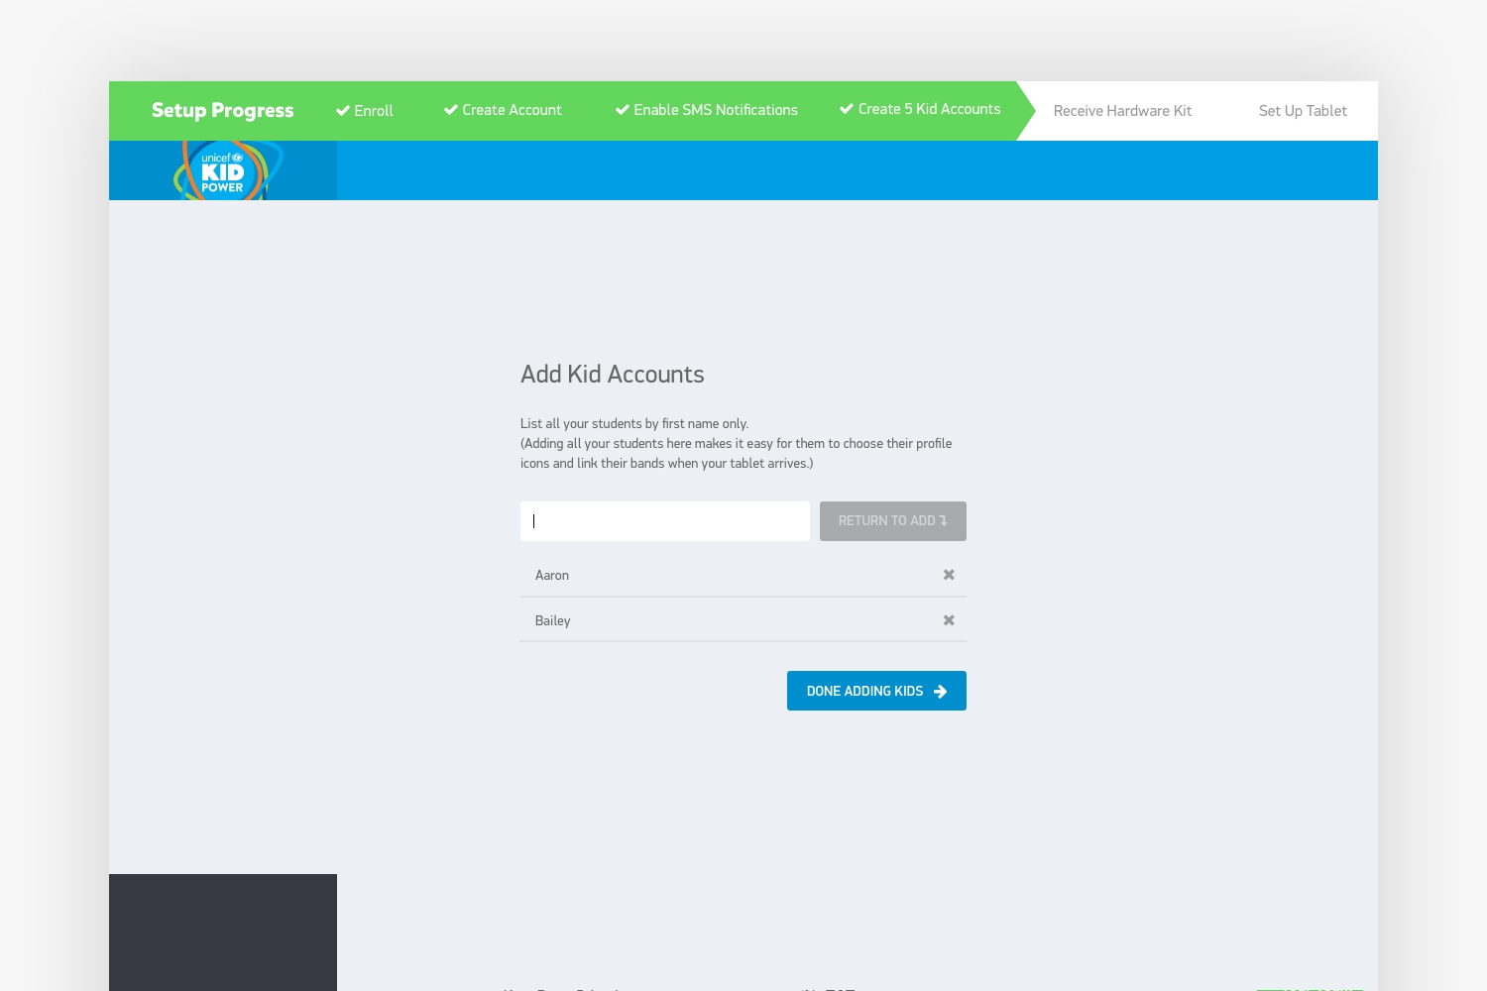The height and width of the screenshot is (991, 1487).
Task: Click the UNICEF Kid Power logo
Action: pos(227,170)
